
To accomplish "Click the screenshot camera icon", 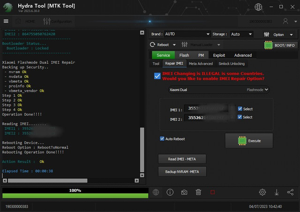I will (x=184, y=192).
